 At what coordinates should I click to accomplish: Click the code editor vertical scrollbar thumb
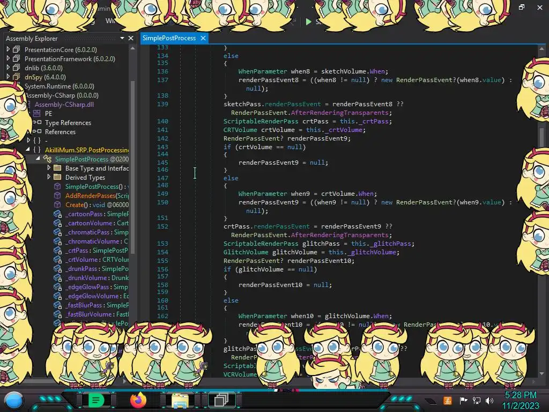[541, 137]
